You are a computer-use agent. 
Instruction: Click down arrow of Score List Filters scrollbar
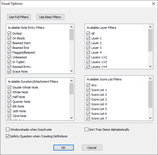(150, 118)
